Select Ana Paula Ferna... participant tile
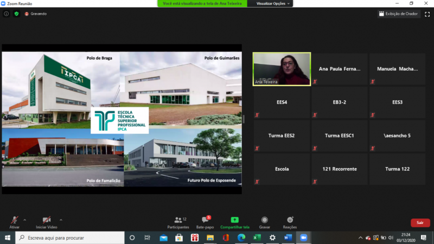This screenshot has height=244, width=434. point(340,69)
